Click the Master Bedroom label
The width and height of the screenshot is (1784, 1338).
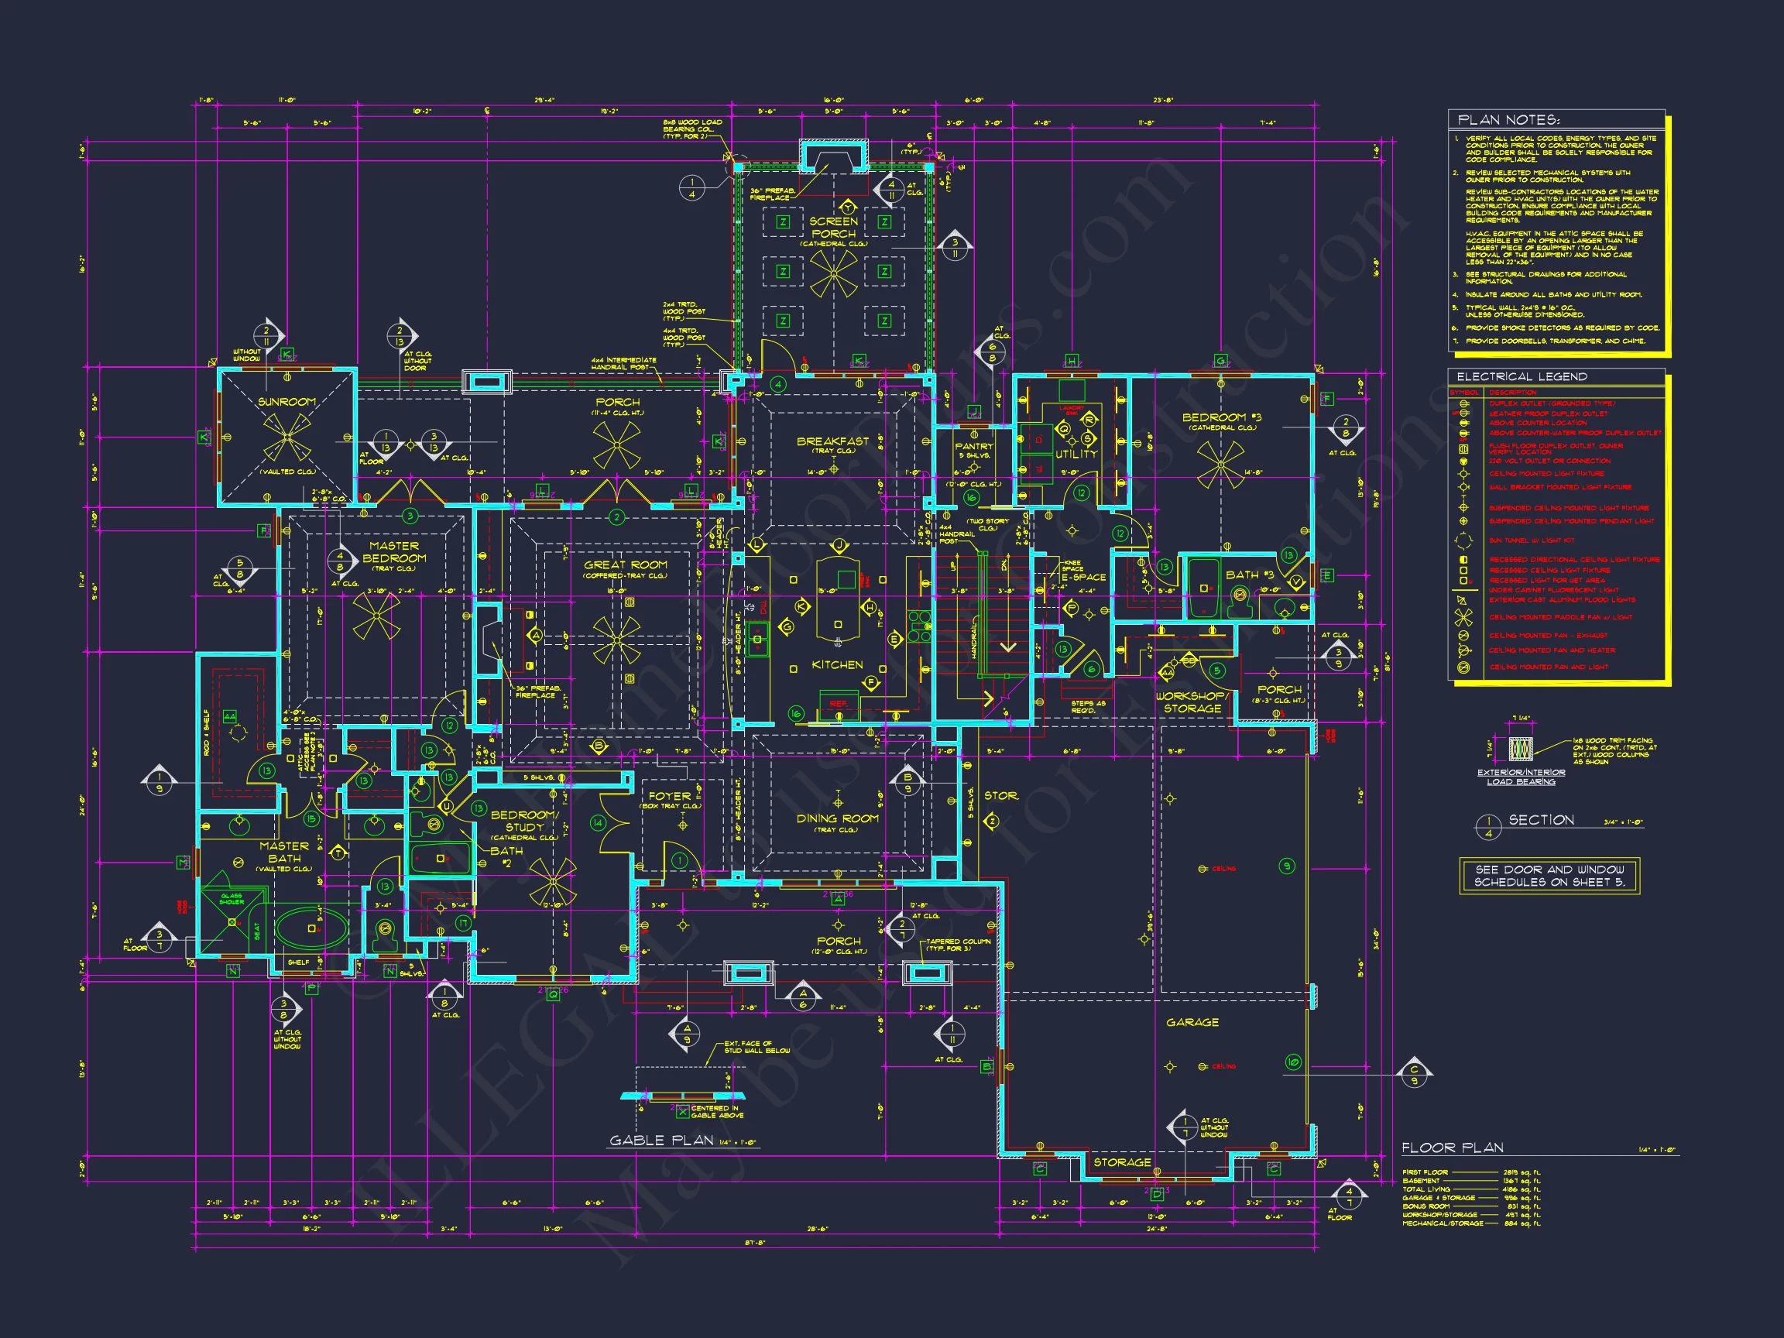click(394, 551)
